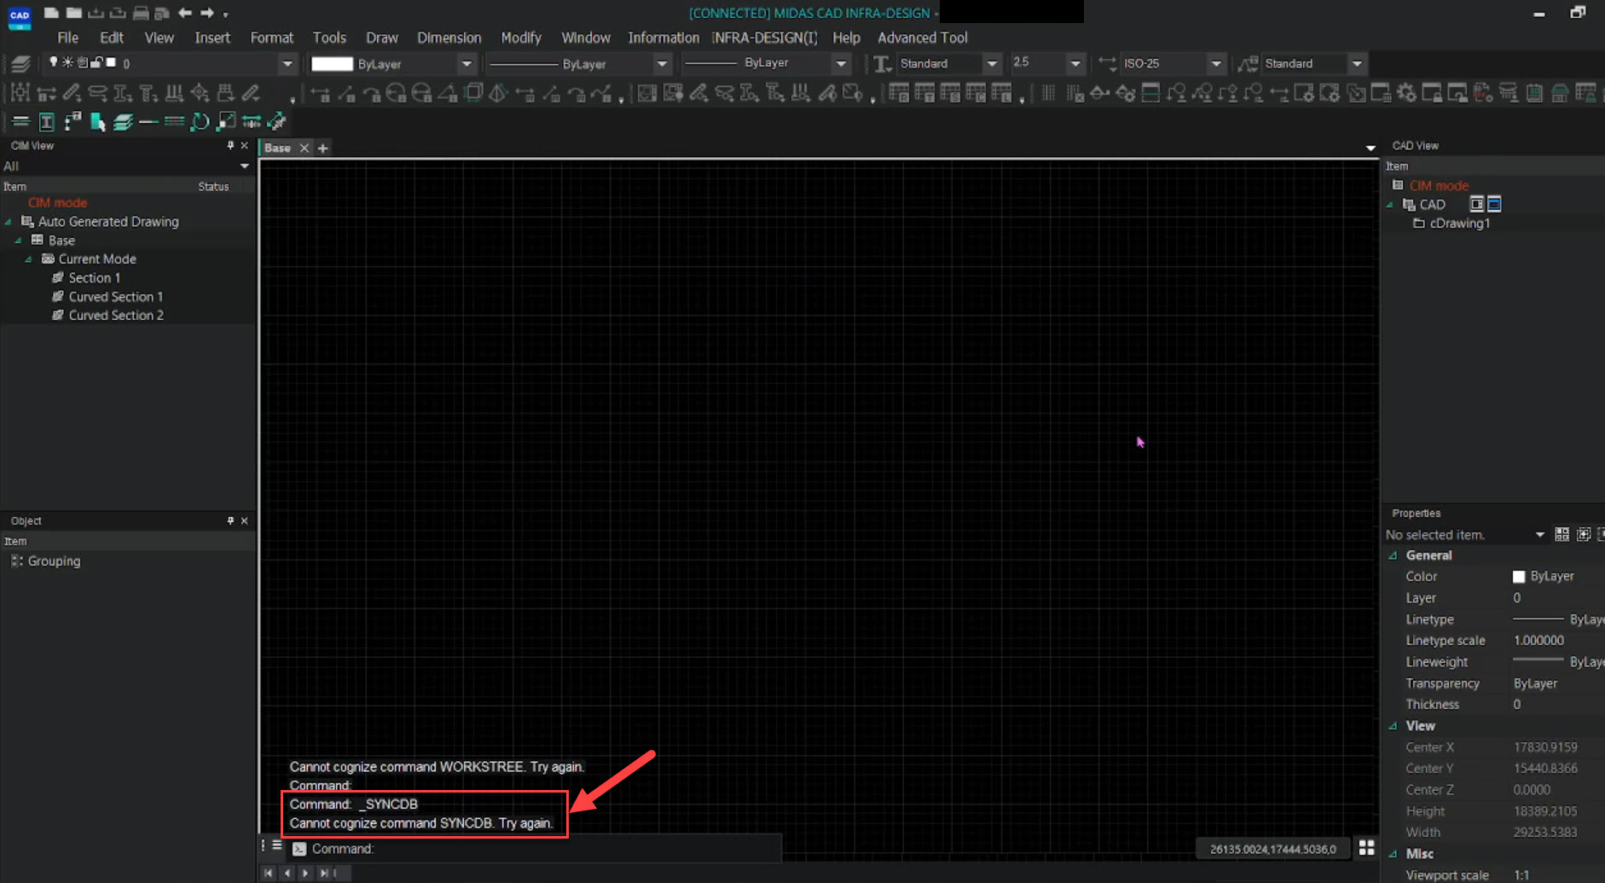Screen dimensions: 1605x883
Task: Click the table L icon in toolbar
Action: point(1001,93)
